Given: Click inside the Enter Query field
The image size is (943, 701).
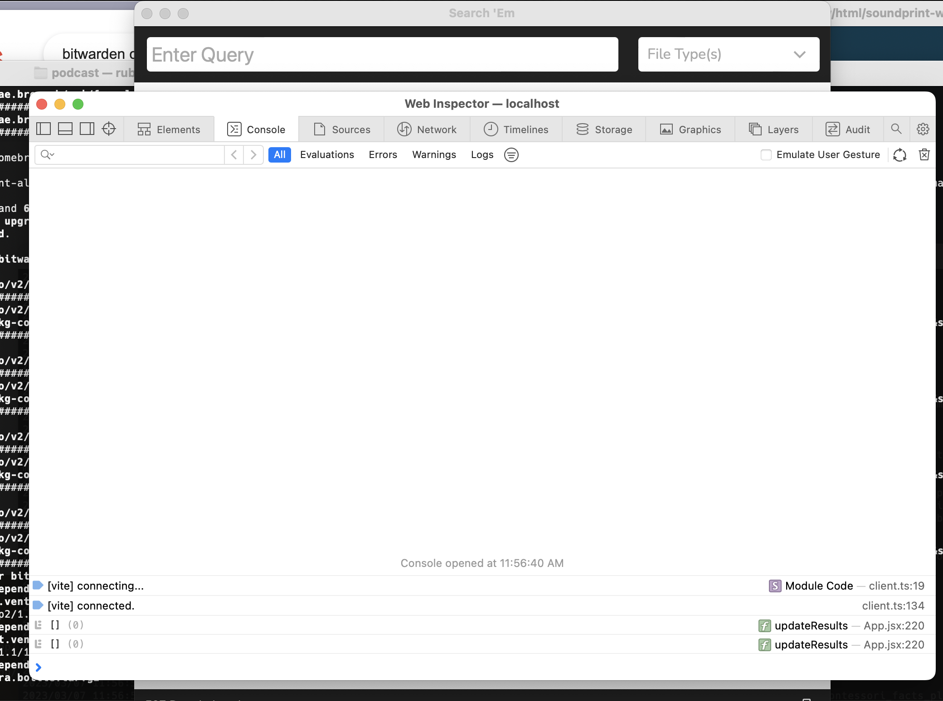Looking at the screenshot, I should point(382,54).
